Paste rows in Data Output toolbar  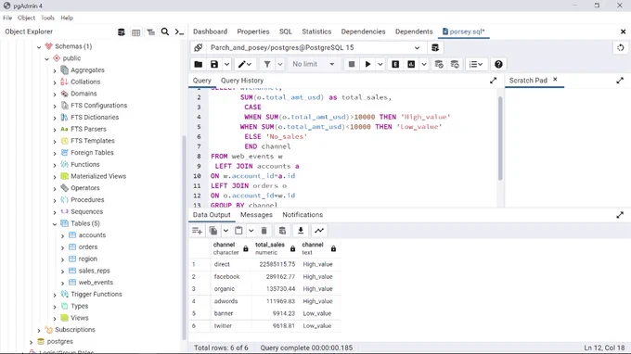tap(238, 231)
